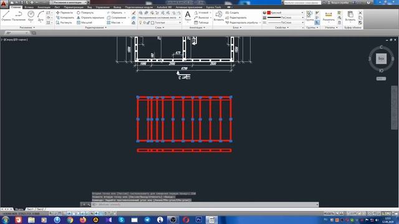Switch to the Аннотации ribbon tab
The height and width of the screenshot is (224, 399).
tap(44, 7)
